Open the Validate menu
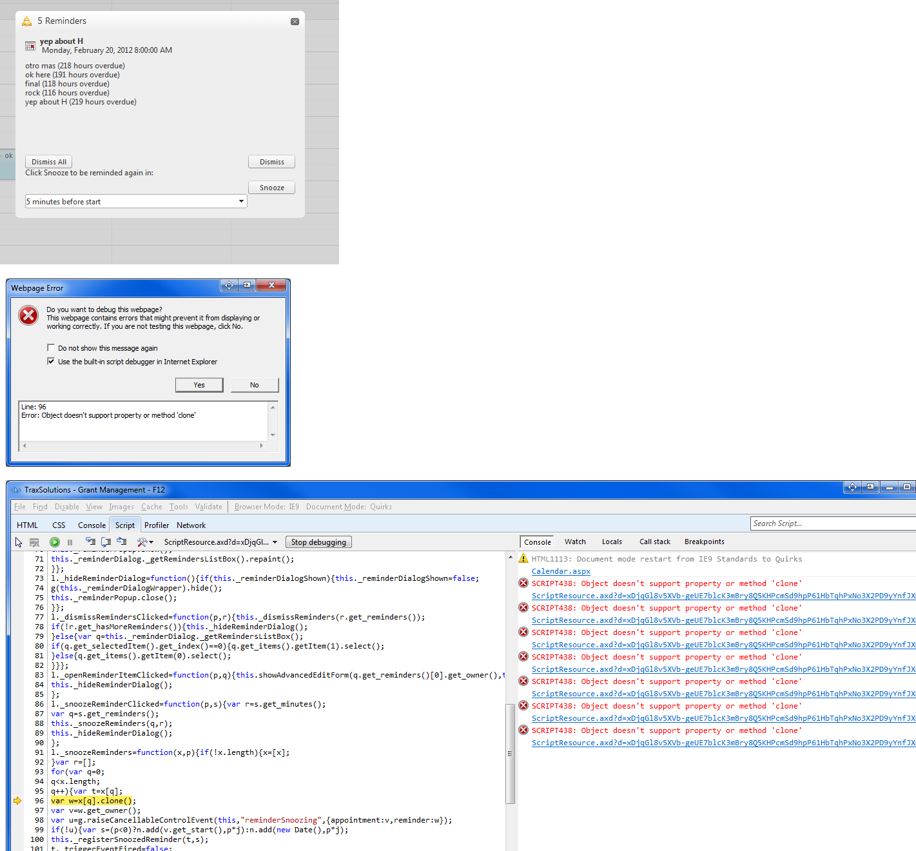Screen dimensions: 916x851 209,507
